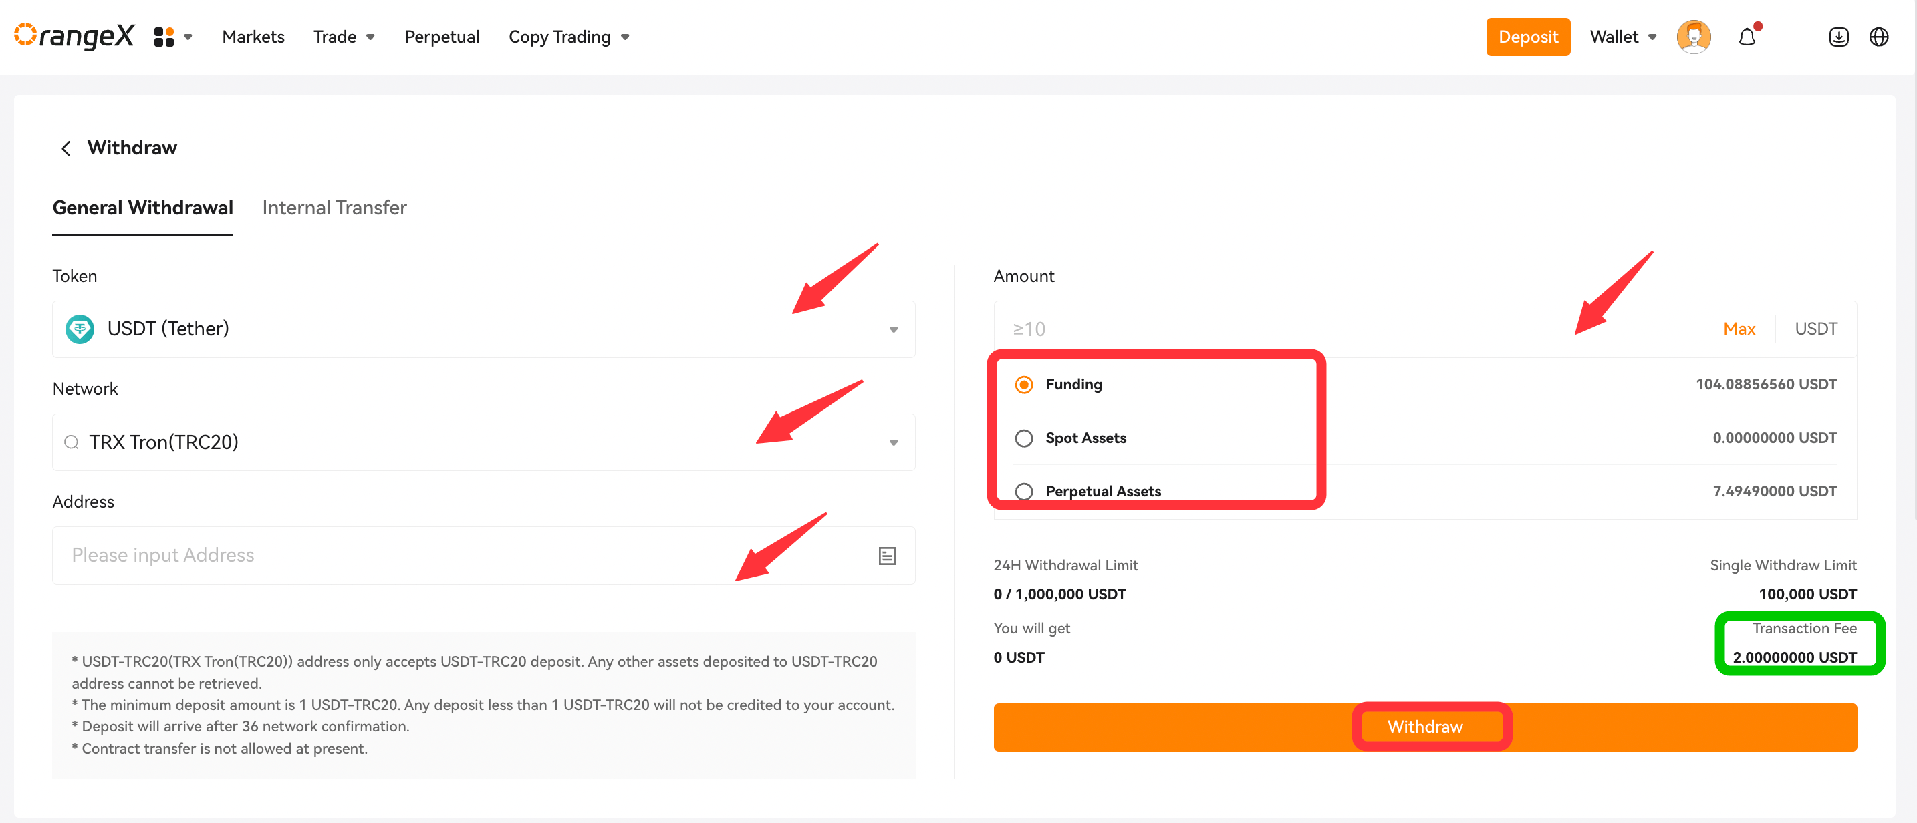
Task: Open the apps grid menu icon
Action: point(164,35)
